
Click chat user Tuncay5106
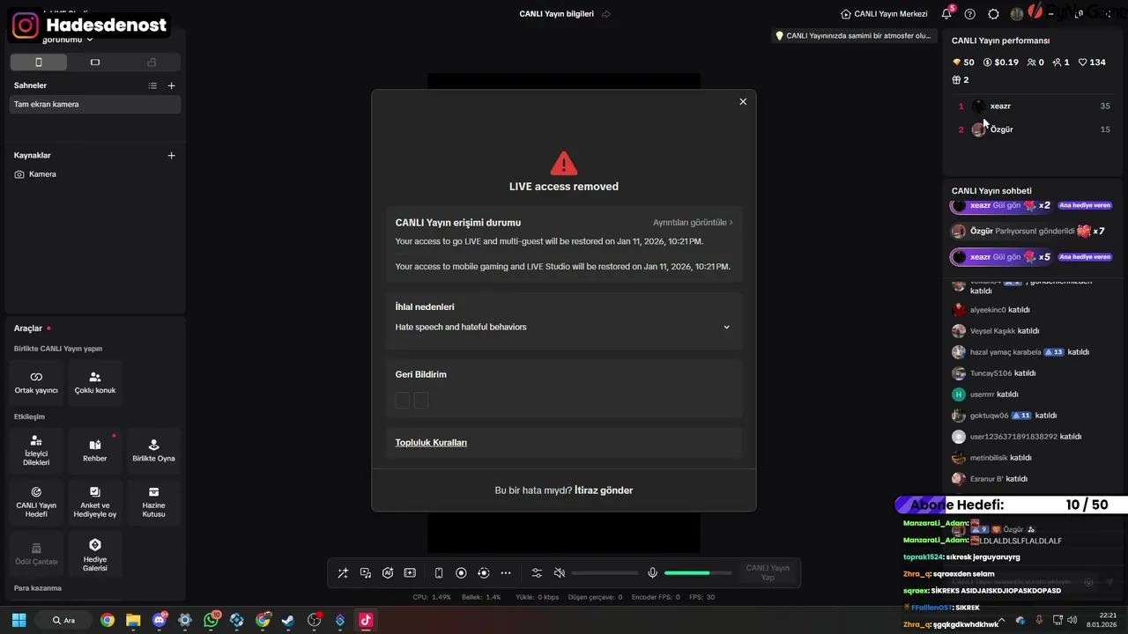pos(991,373)
